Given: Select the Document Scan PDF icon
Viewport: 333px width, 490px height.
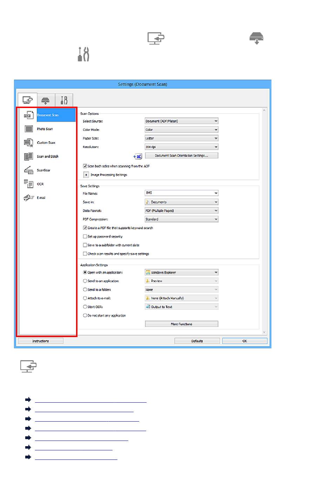Looking at the screenshot, I should pos(29,115).
